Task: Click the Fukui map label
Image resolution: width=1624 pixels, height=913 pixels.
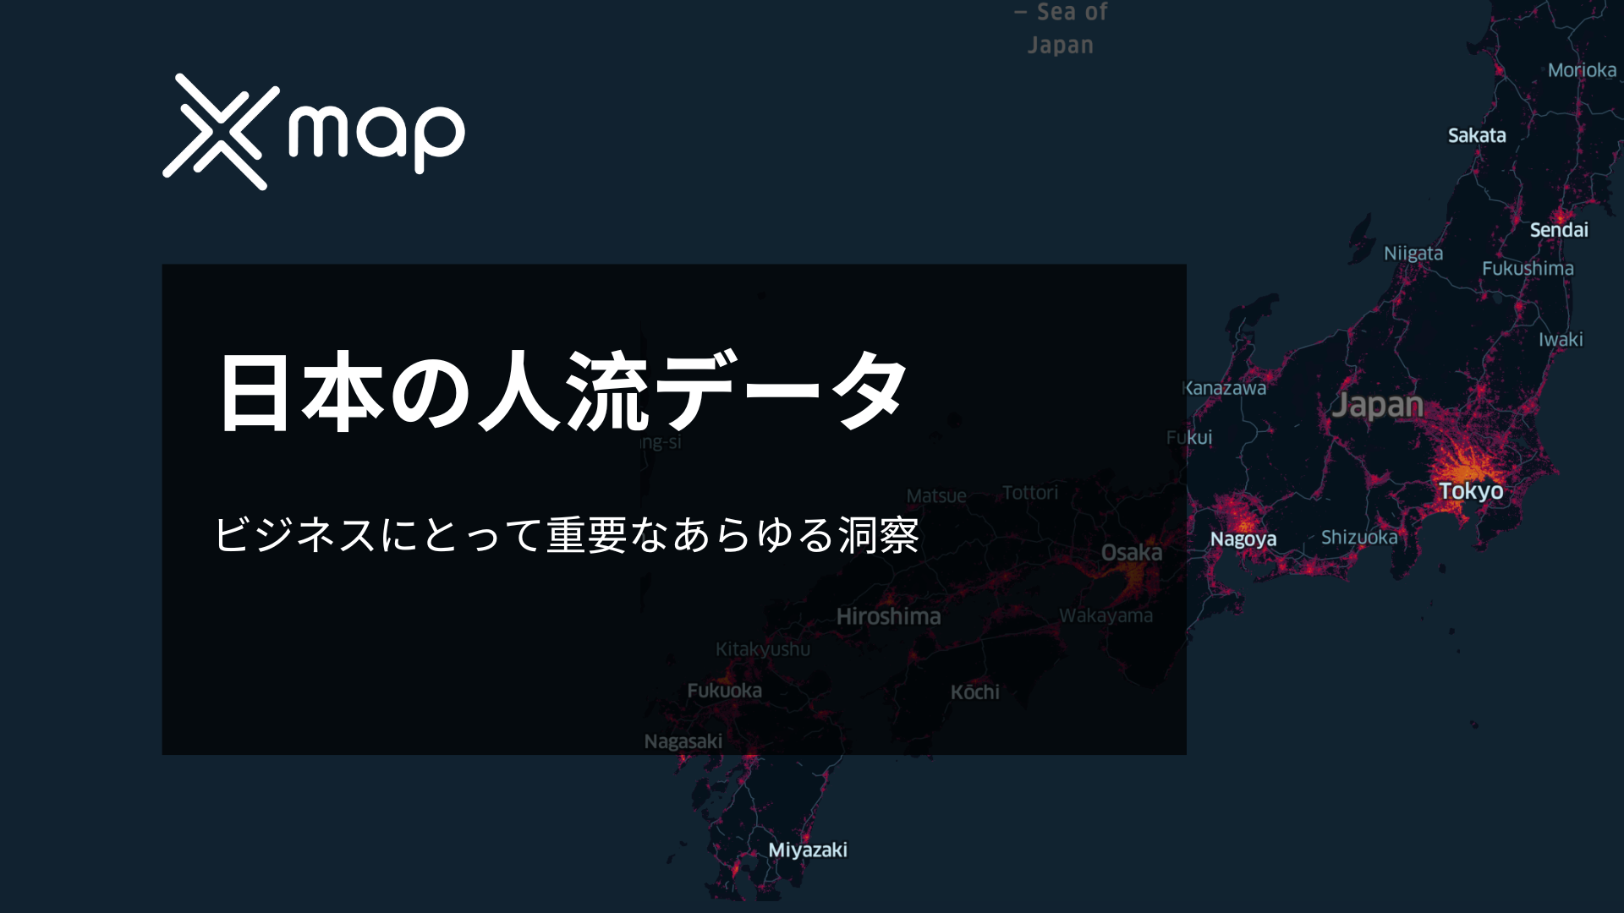Action: [1189, 437]
